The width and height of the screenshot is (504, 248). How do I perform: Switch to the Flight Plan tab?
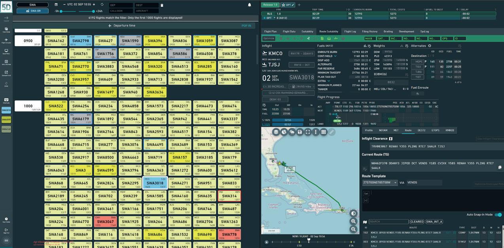[271, 32]
